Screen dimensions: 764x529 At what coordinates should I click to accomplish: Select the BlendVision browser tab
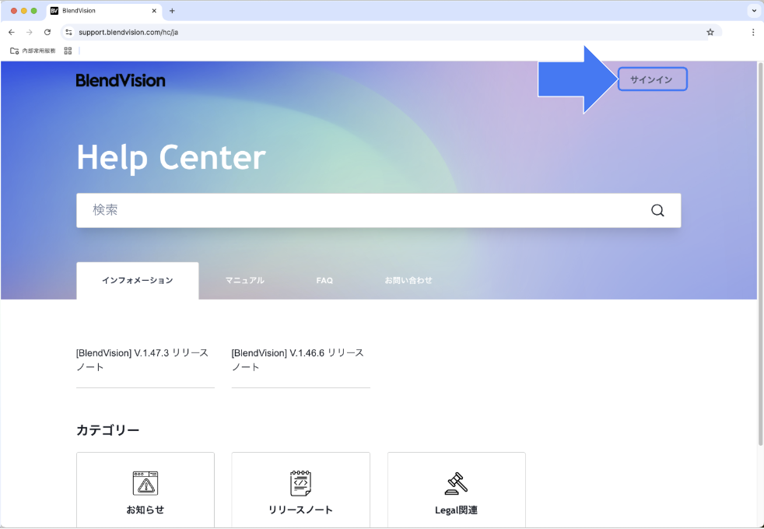(x=104, y=11)
